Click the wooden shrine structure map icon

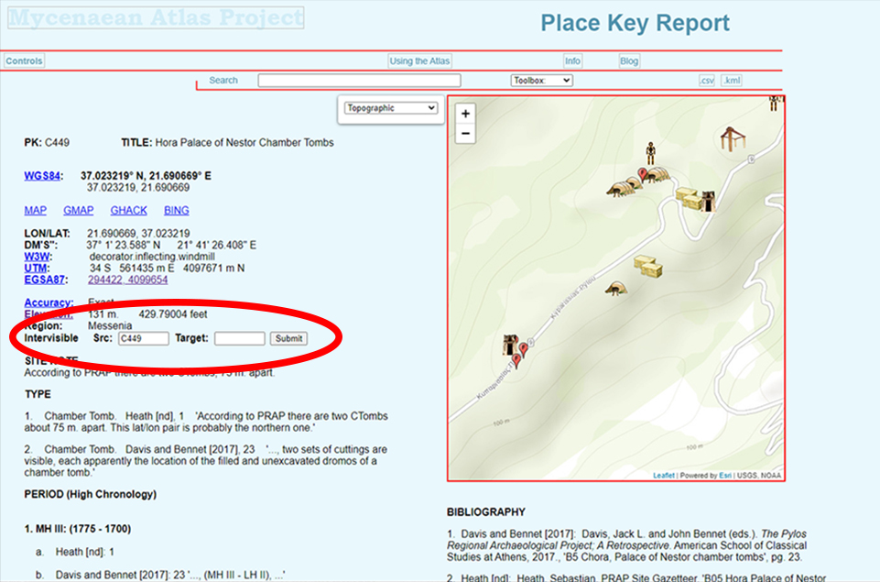click(732, 139)
